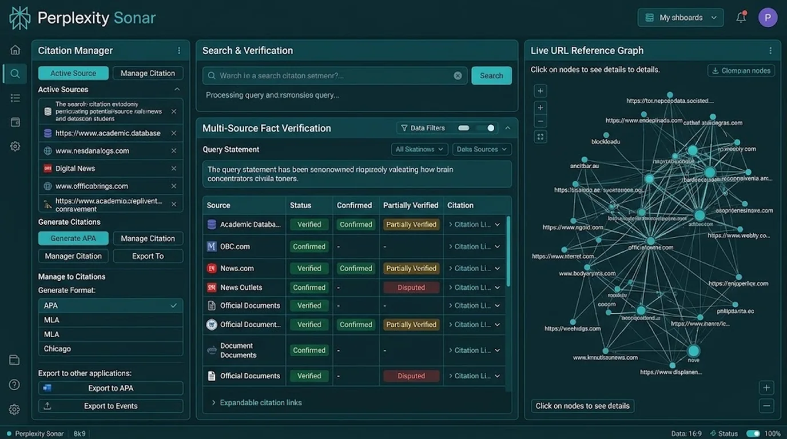Expand Citation Li.. for OBC.com row
The image size is (787, 439).
tap(474, 246)
